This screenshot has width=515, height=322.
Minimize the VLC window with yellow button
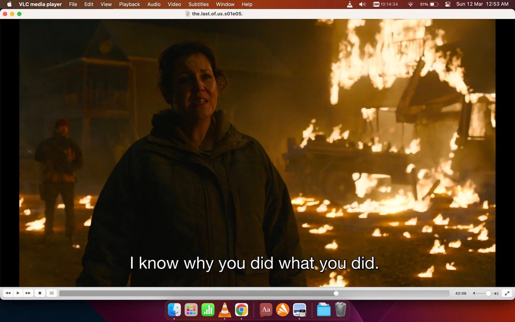pyautogui.click(x=12, y=14)
